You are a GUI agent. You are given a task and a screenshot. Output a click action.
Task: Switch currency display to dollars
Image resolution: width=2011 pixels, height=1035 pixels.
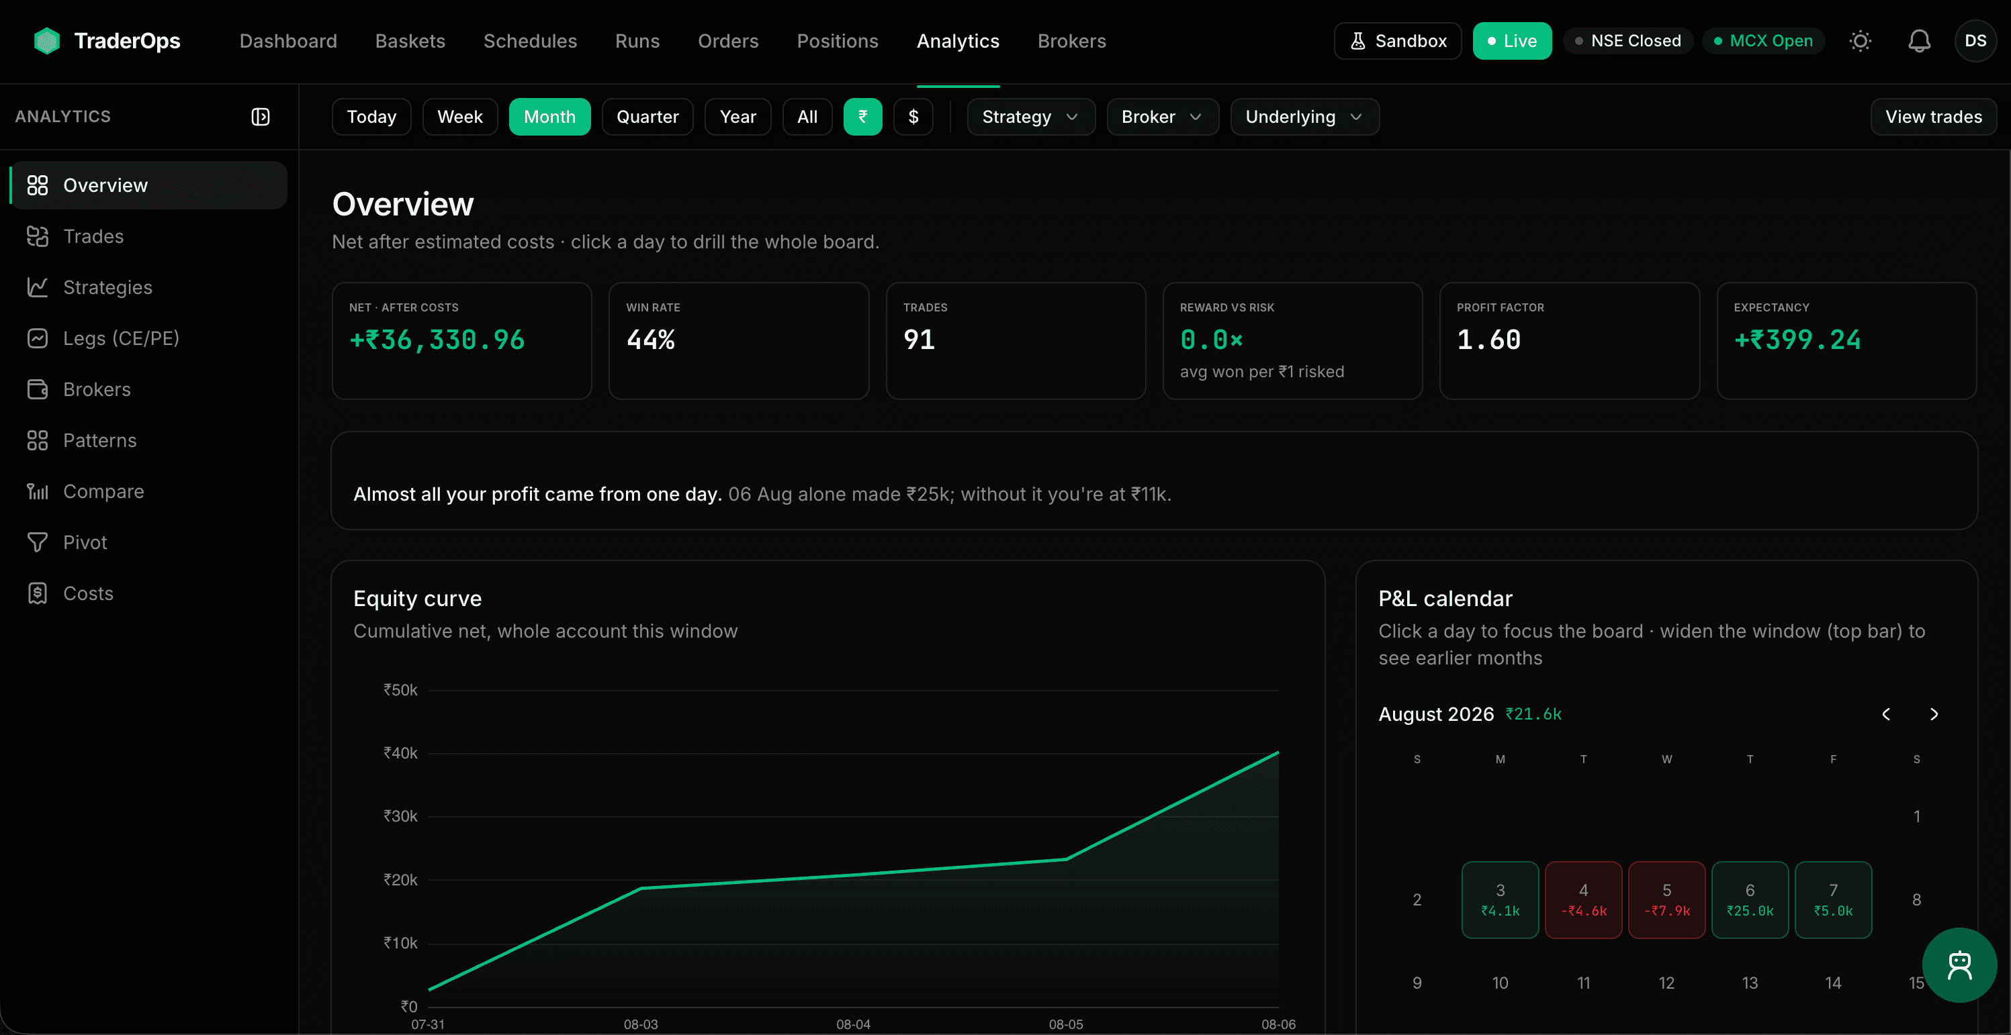pyautogui.click(x=913, y=117)
